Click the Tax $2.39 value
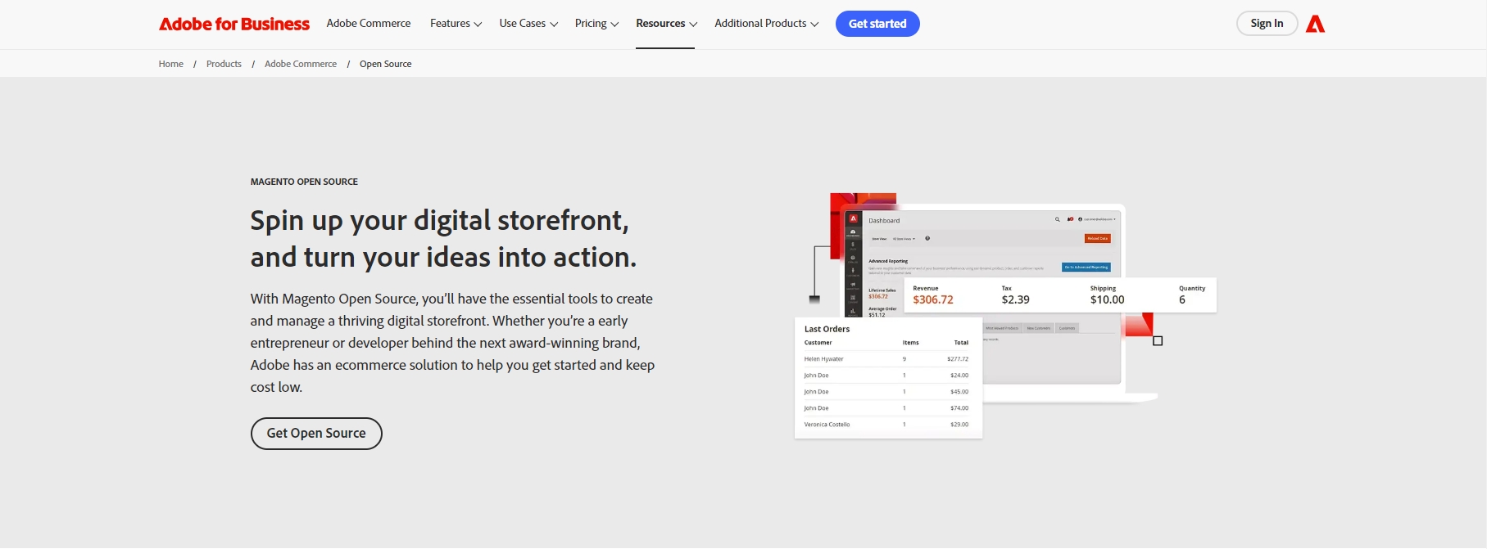This screenshot has height=549, width=1487. (1015, 299)
